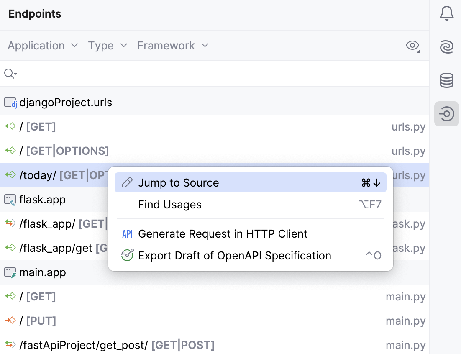Click the module icon beside main.app
This screenshot has width=461, height=354.
10,272
